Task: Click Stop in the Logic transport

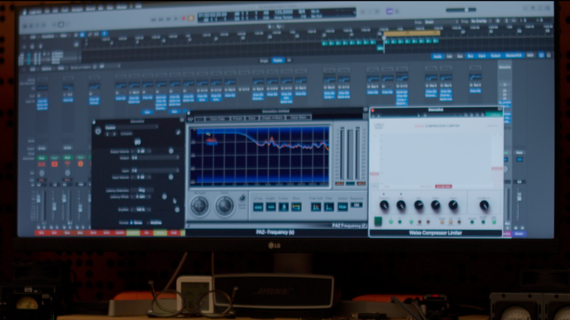Action: 169,19
